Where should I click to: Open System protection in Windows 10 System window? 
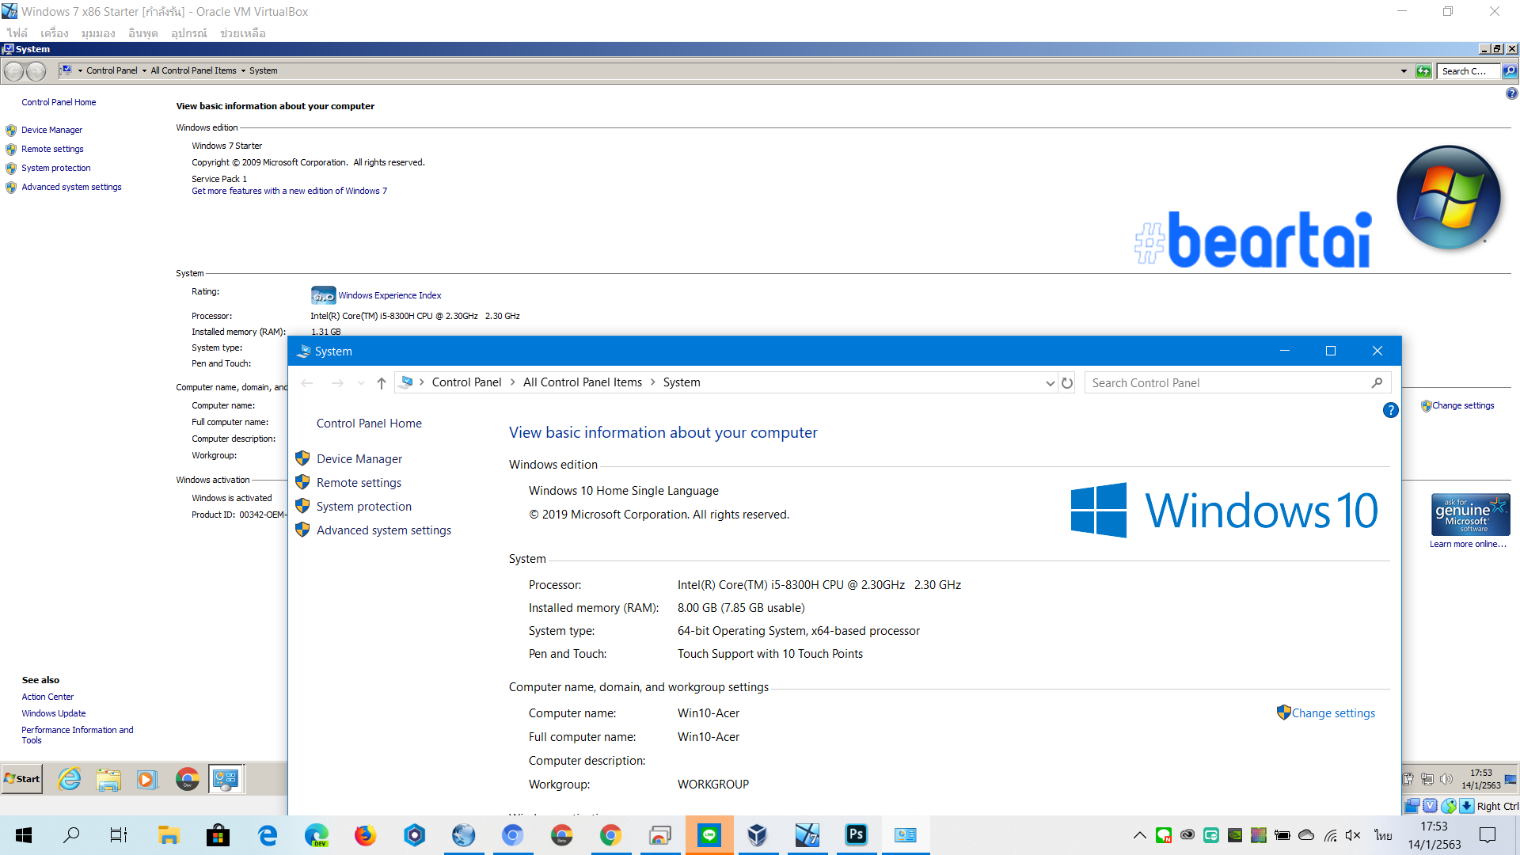coord(364,507)
